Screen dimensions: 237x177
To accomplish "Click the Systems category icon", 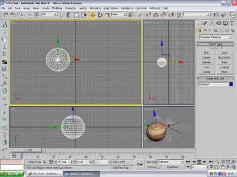I will click(x=233, y=30).
